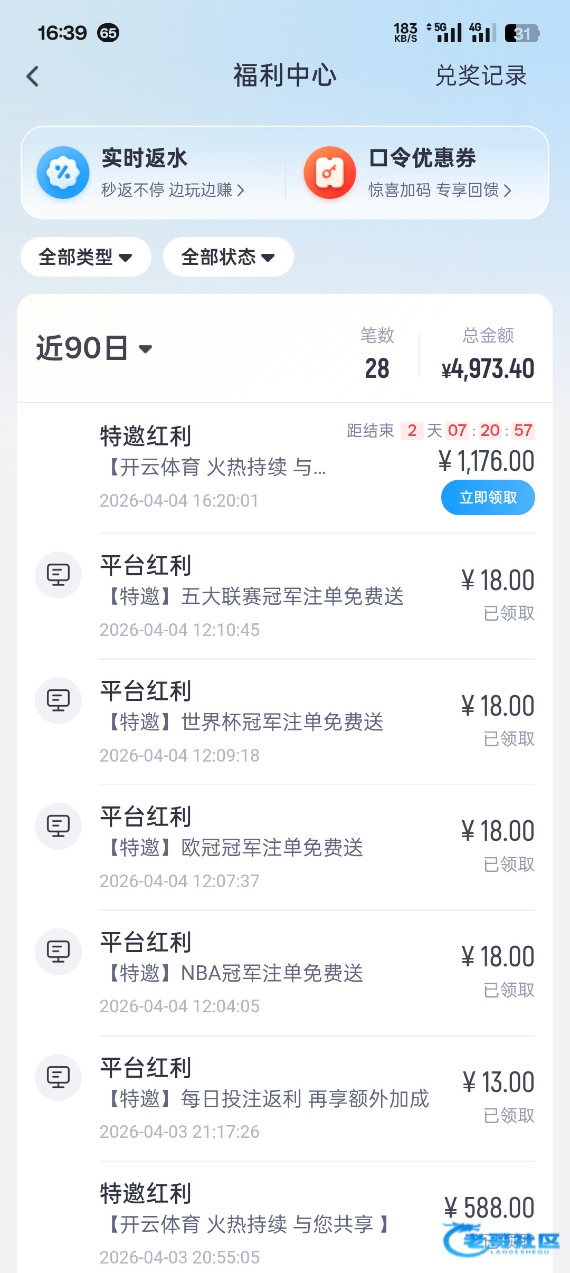Tap icon beside 五大联赛冠军注单免费送 entry
The width and height of the screenshot is (570, 1273).
coord(58,575)
